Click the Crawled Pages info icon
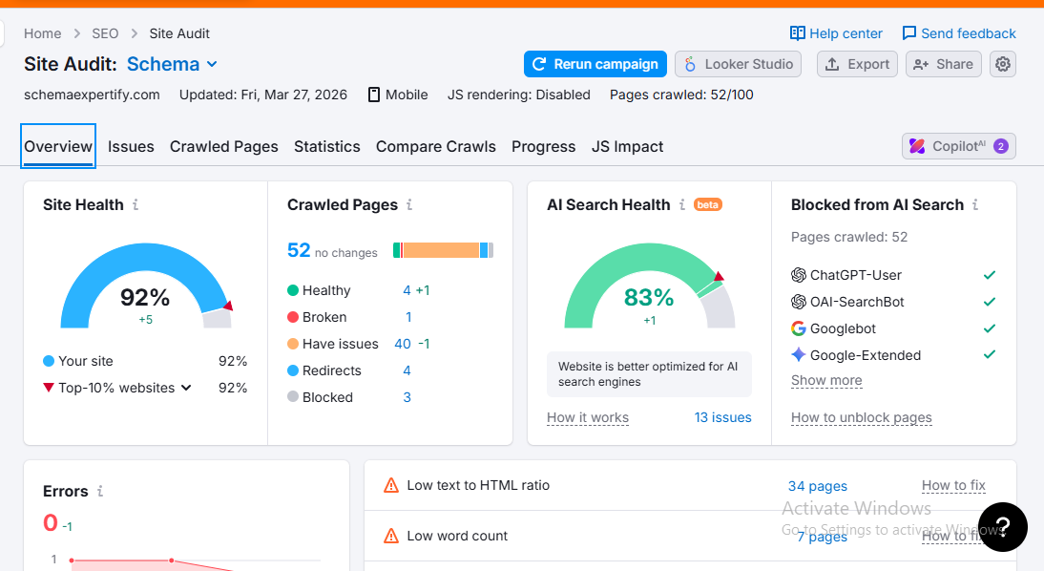The width and height of the screenshot is (1044, 571). tap(409, 204)
